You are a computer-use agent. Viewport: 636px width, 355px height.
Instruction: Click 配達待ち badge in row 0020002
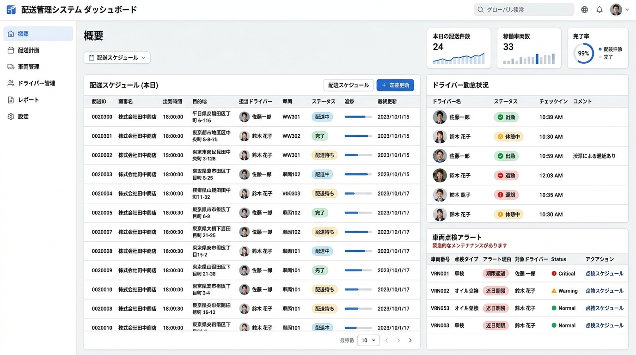tap(324, 155)
